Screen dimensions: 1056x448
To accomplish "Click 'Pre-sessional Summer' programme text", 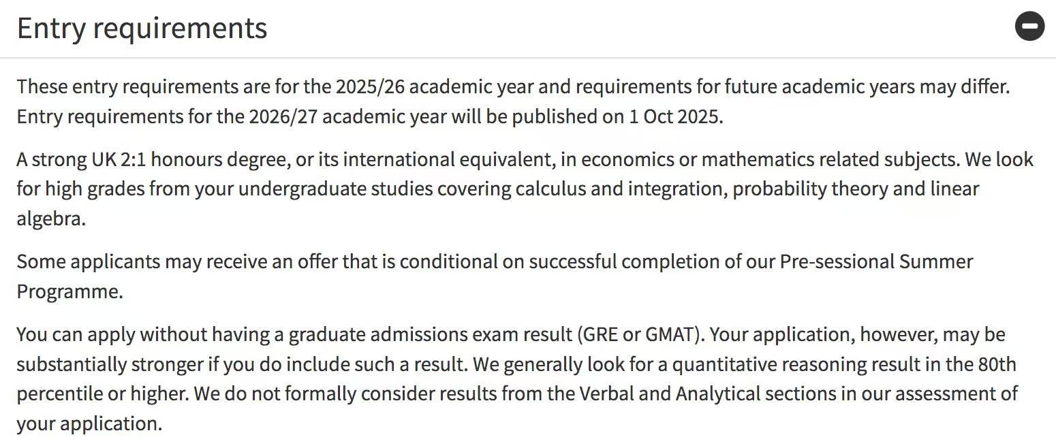I will (876, 261).
